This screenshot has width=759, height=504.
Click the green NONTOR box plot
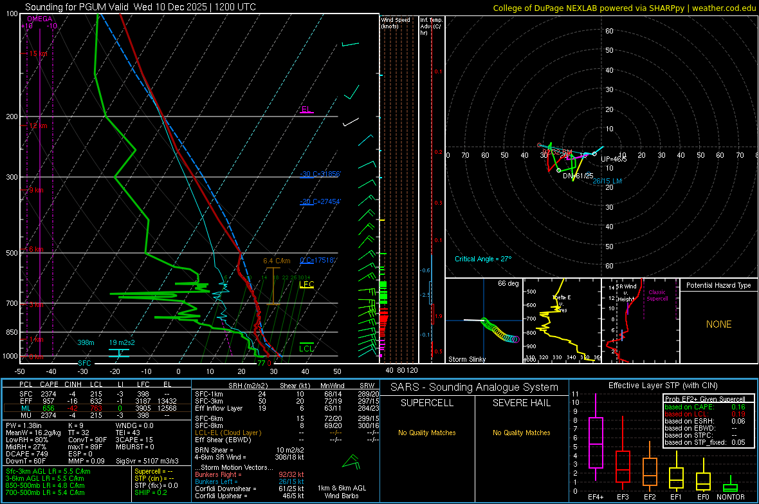pyautogui.click(x=731, y=485)
